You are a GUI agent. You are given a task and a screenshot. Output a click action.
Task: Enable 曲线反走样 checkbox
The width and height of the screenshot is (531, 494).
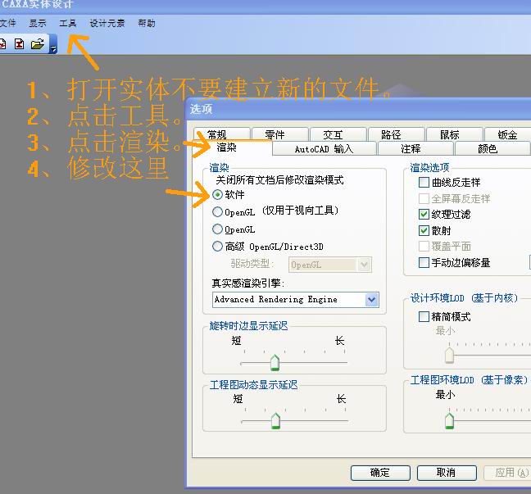coord(424,182)
